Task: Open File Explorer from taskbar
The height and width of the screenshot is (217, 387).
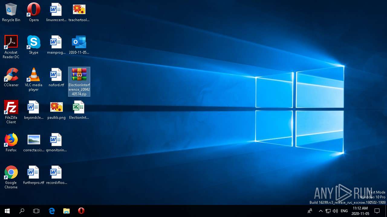Action: click(x=67, y=211)
